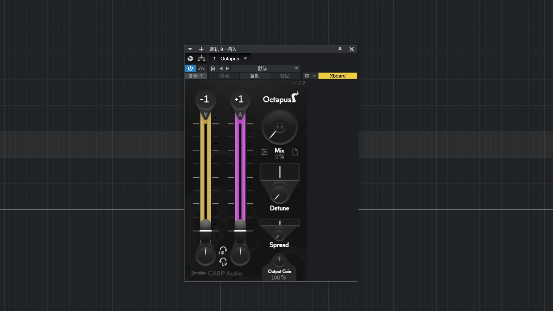The height and width of the screenshot is (311, 553).
Task: Click the yellow Xboard button
Action: (338, 76)
